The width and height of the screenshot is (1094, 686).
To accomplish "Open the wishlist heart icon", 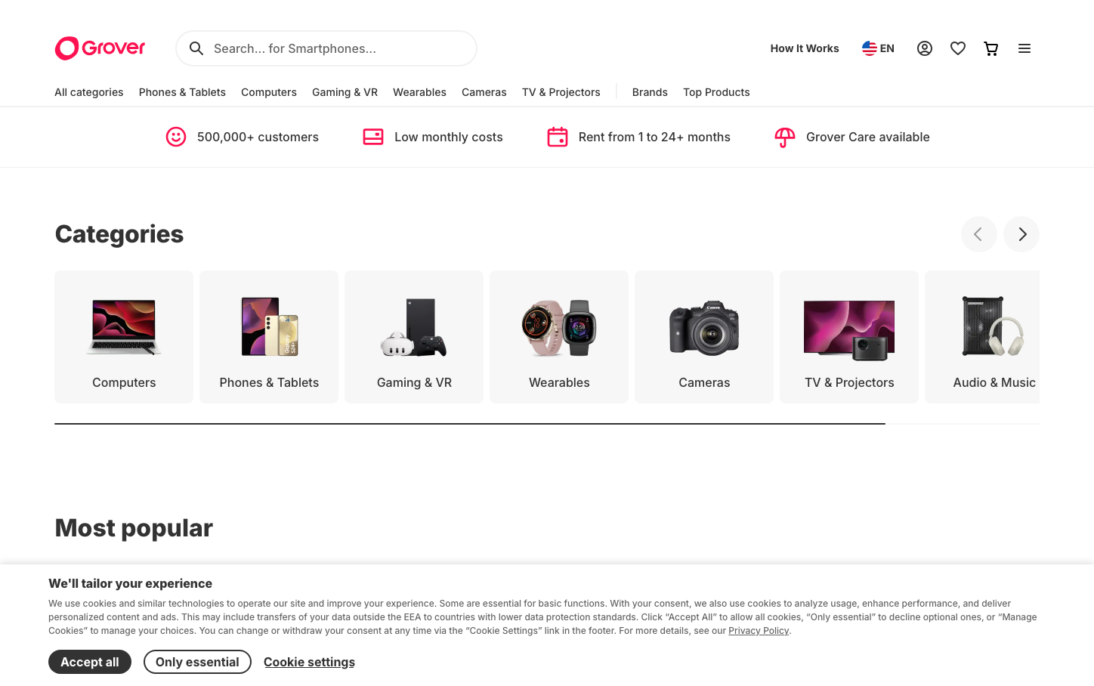I will (957, 48).
